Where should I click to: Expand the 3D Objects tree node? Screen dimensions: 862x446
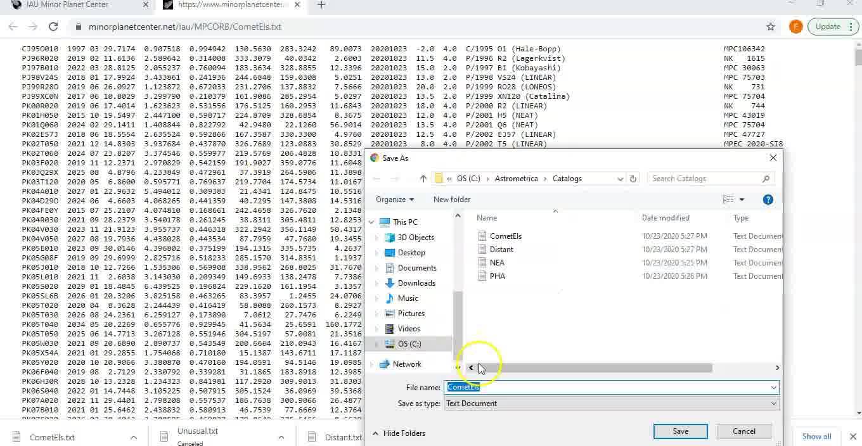pyautogui.click(x=377, y=238)
